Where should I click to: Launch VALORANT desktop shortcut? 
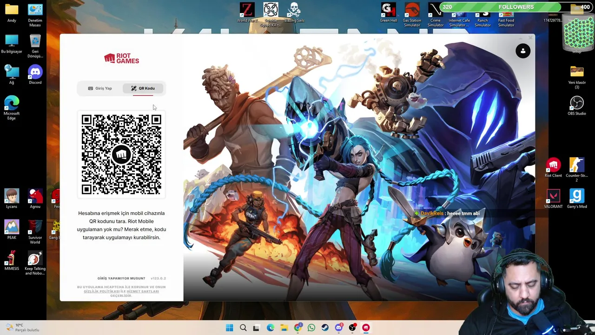pyautogui.click(x=553, y=199)
